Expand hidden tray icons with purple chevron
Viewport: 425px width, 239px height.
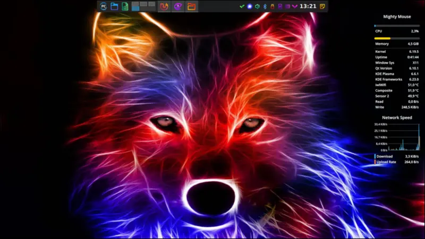click(295, 6)
